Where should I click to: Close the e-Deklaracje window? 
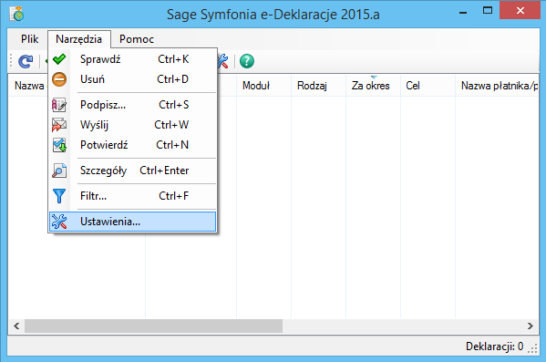520,10
